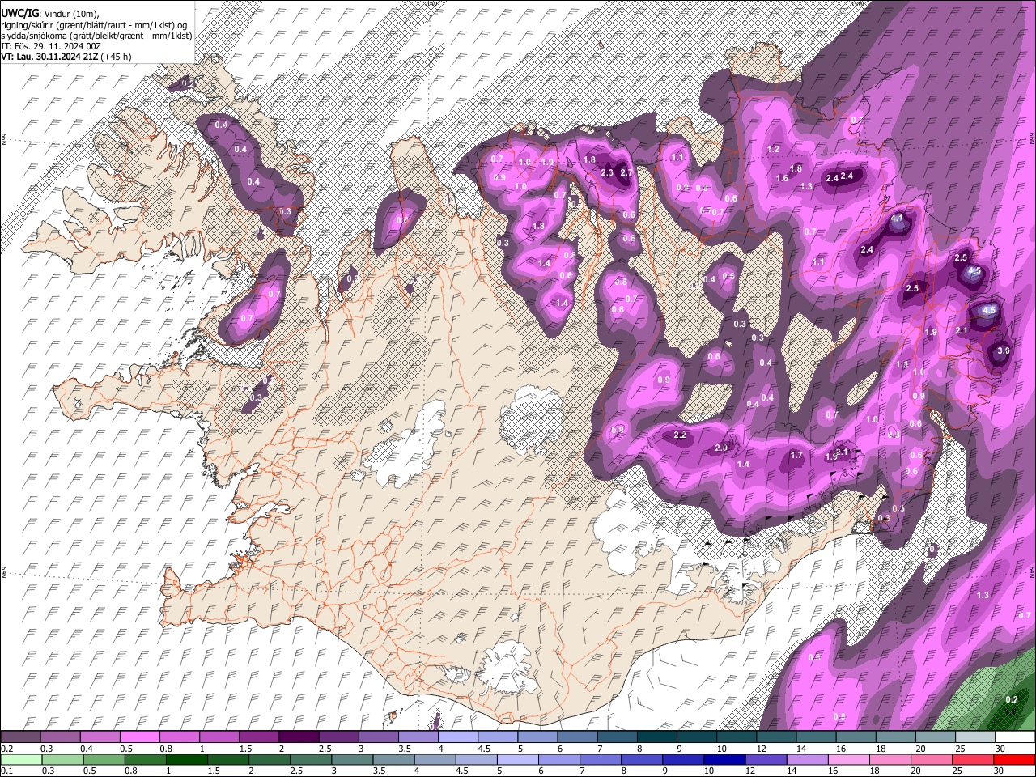Click the 'VT: Lau. 30.11.2024 21Z (+45 h)' line
The width and height of the screenshot is (1036, 777).
(x=66, y=57)
